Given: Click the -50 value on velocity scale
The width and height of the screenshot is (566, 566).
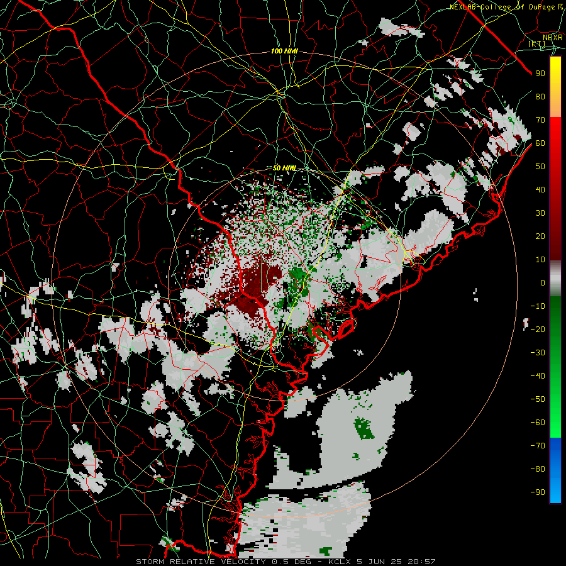Looking at the screenshot, I should tap(538, 399).
